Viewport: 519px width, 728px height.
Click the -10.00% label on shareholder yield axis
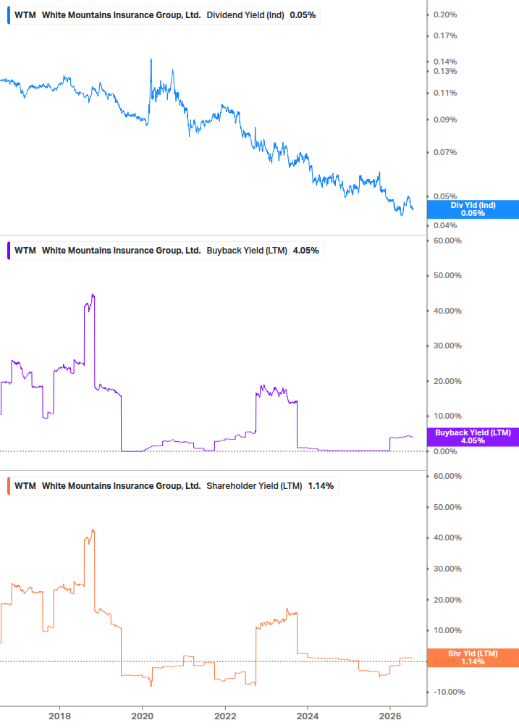click(449, 692)
